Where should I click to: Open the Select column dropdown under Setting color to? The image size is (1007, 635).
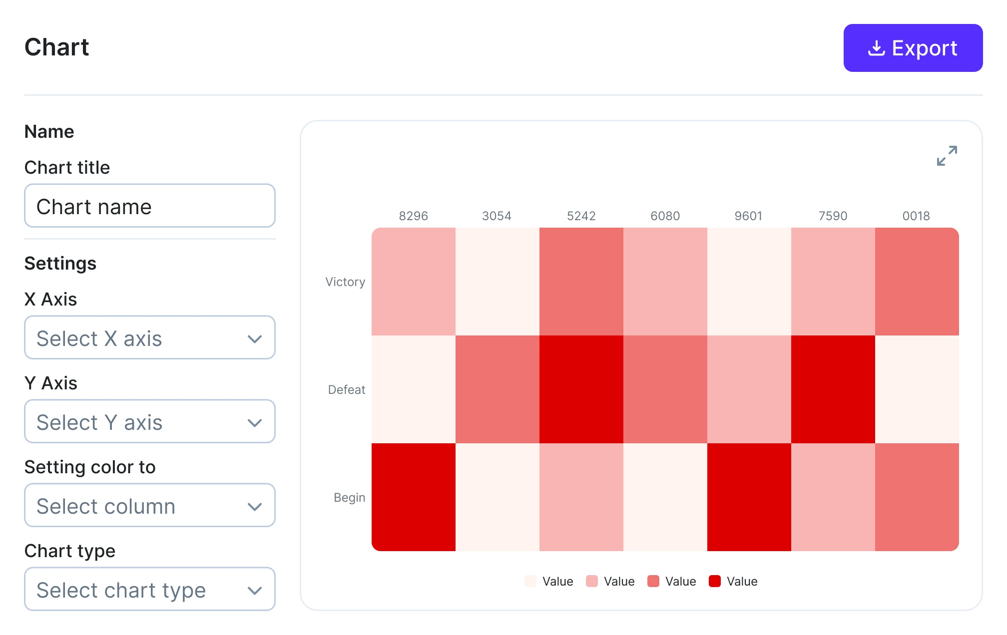(x=149, y=505)
